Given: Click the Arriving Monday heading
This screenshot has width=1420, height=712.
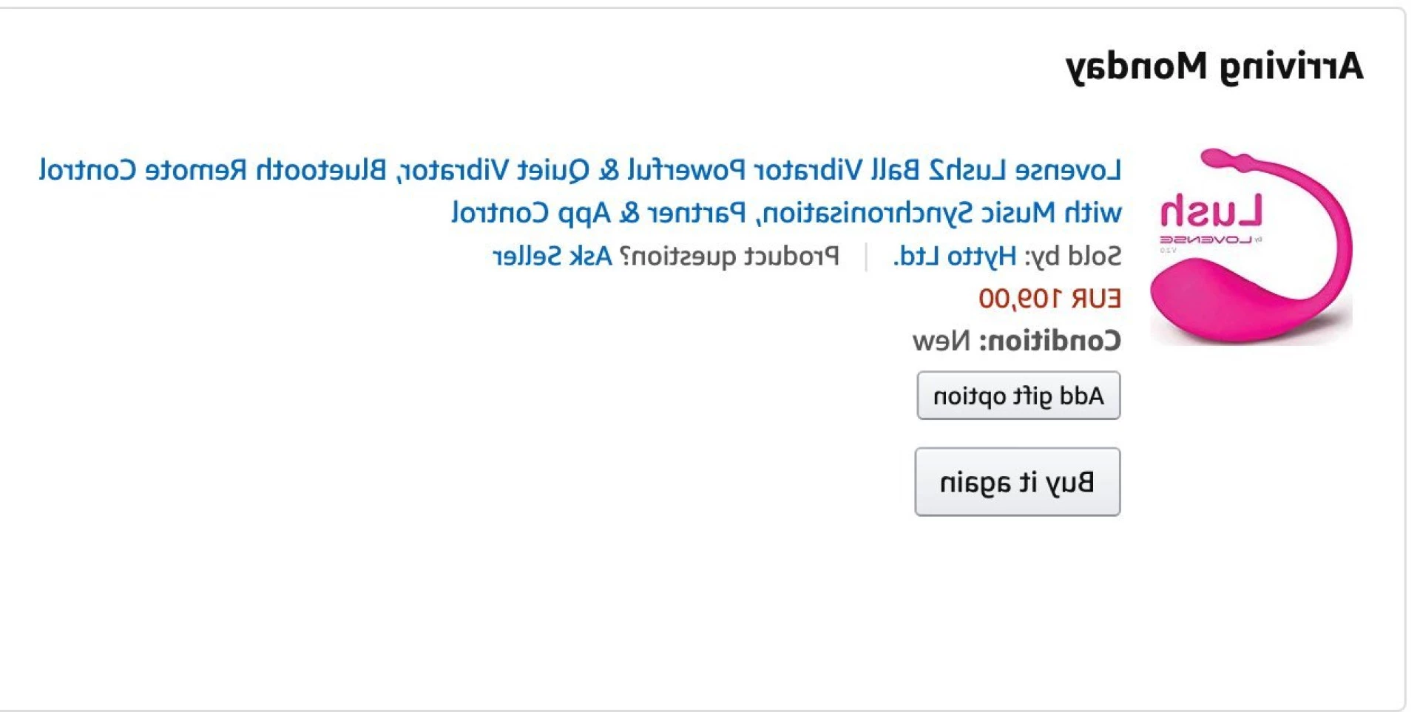Looking at the screenshot, I should [1214, 67].
